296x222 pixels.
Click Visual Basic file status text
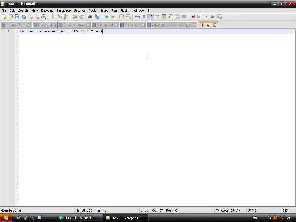click(x=11, y=210)
